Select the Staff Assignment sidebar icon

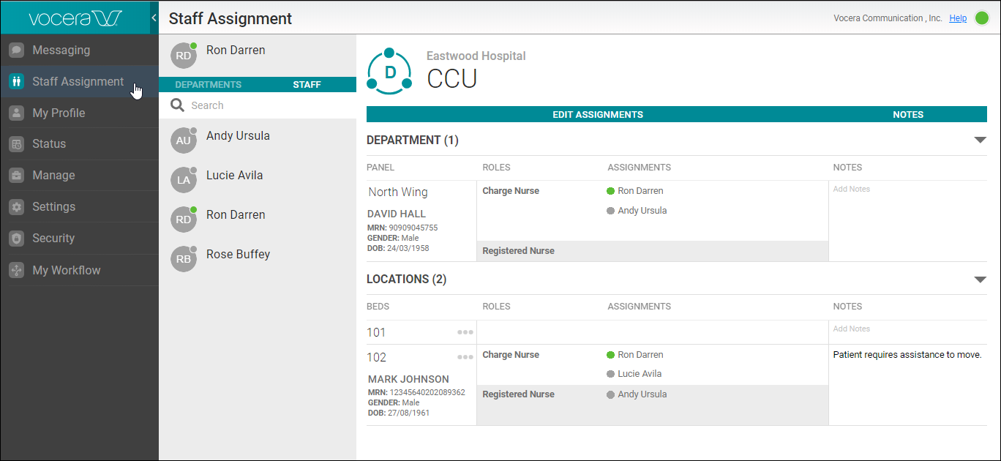click(x=16, y=81)
